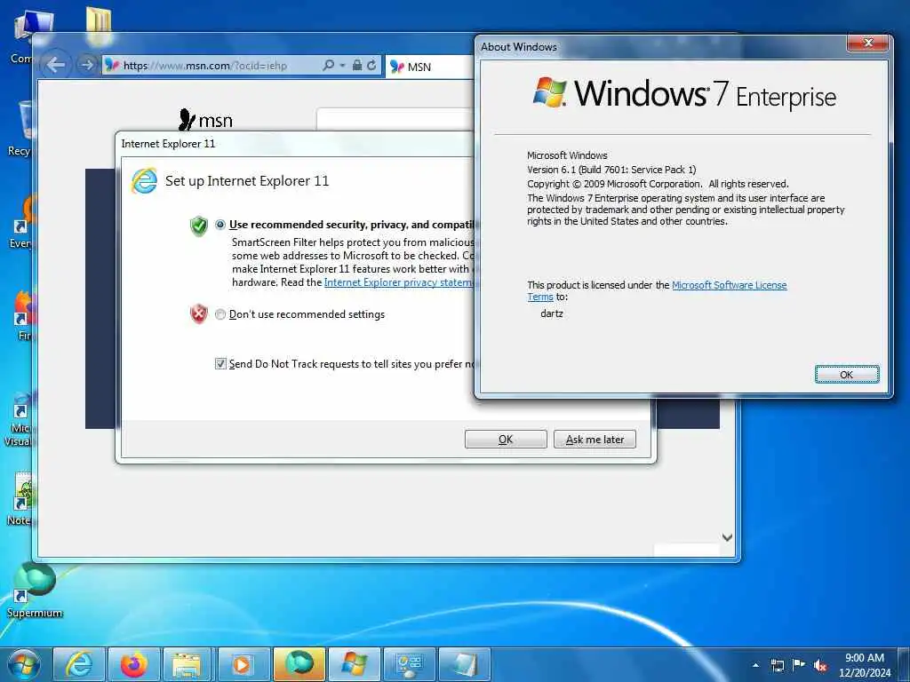Expand the address bar autocomplete dropdown
The height and width of the screenshot is (682, 910).
tap(342, 66)
